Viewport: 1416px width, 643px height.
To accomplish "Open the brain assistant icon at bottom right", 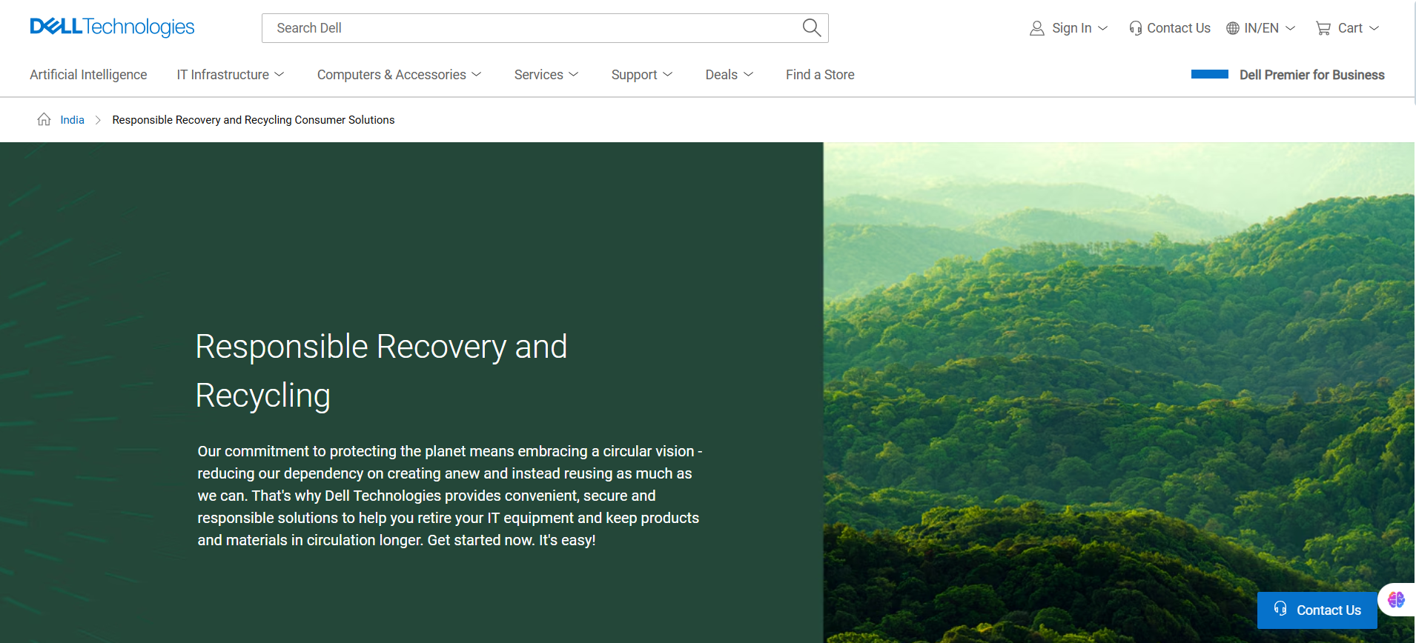I will tap(1396, 599).
